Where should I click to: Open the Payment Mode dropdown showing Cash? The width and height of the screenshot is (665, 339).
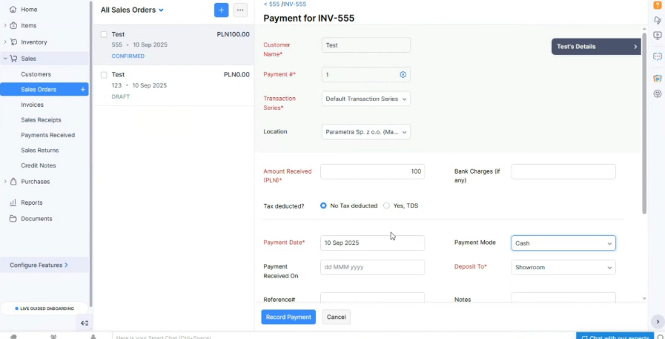pos(563,243)
